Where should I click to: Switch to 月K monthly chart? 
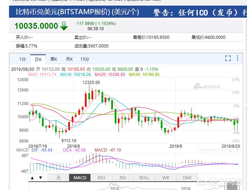[69, 59]
